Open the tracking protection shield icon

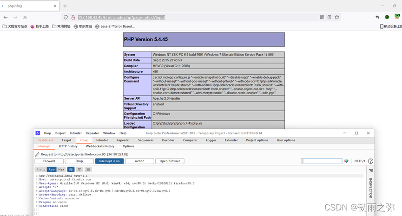click(66, 18)
